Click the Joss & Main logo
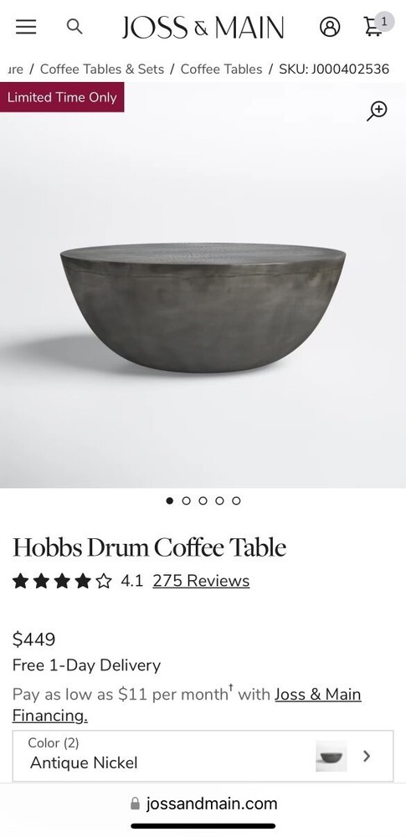406x837 pixels. click(203, 28)
